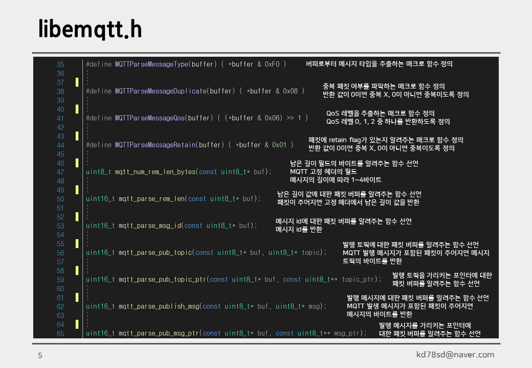532x368 pixels.
Task: Click the mqtt_parse_pub_topic_ptr function name
Action: coord(162,279)
